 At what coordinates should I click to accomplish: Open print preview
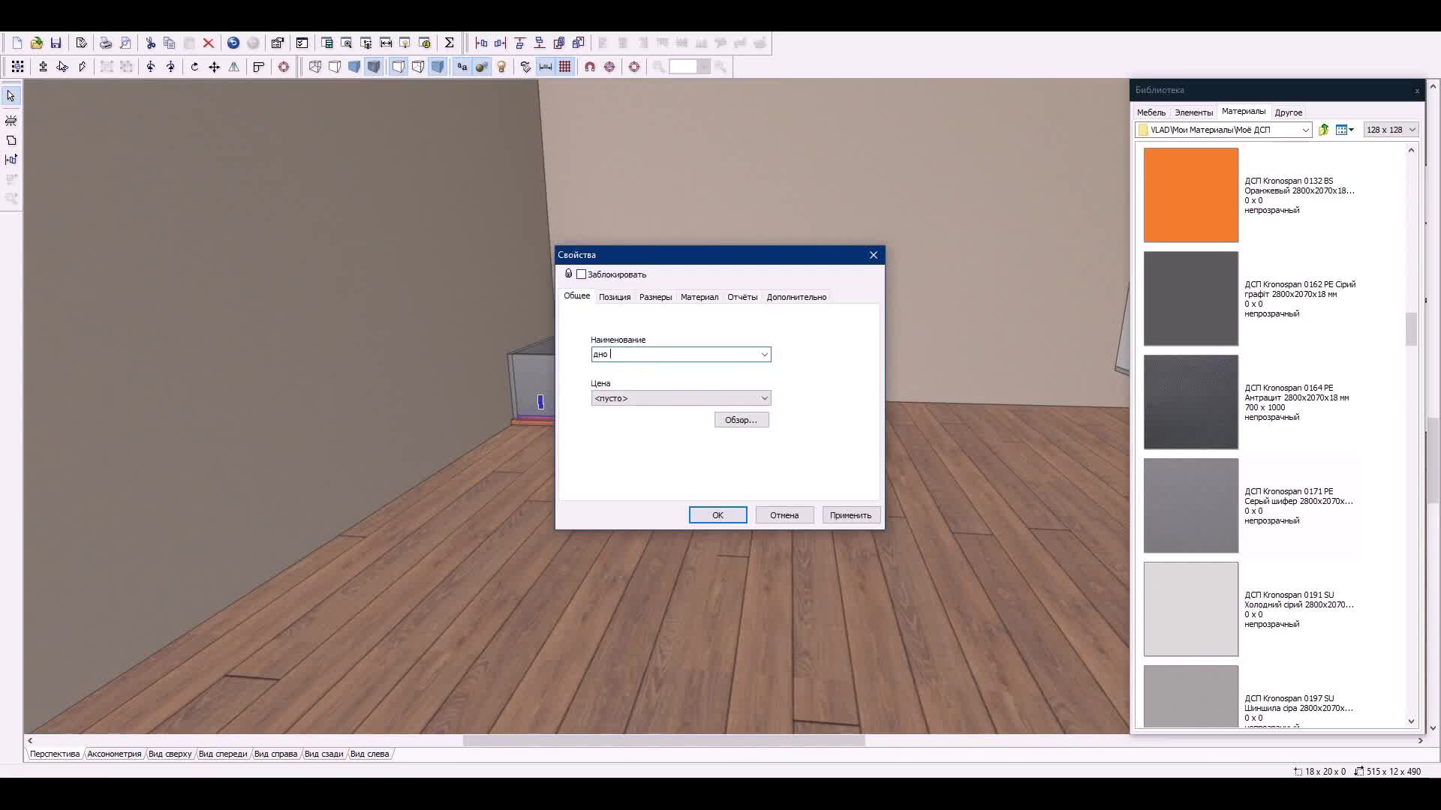(x=125, y=43)
